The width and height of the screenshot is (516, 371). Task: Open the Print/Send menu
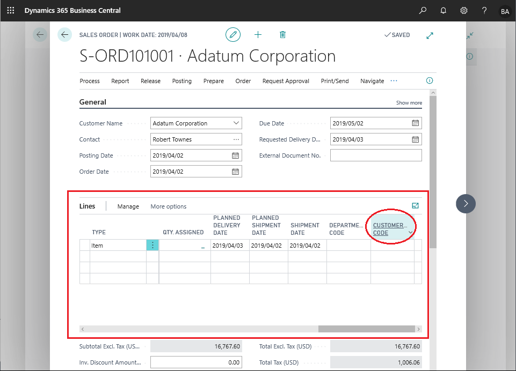(335, 81)
